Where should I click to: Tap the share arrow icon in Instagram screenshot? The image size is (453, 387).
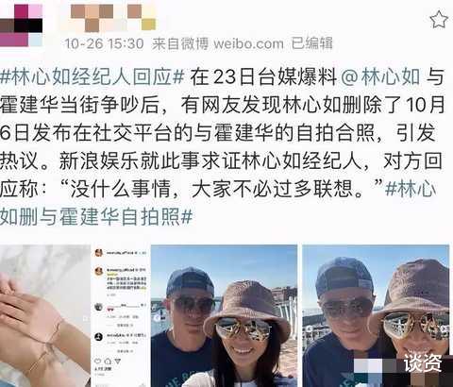coord(117,362)
